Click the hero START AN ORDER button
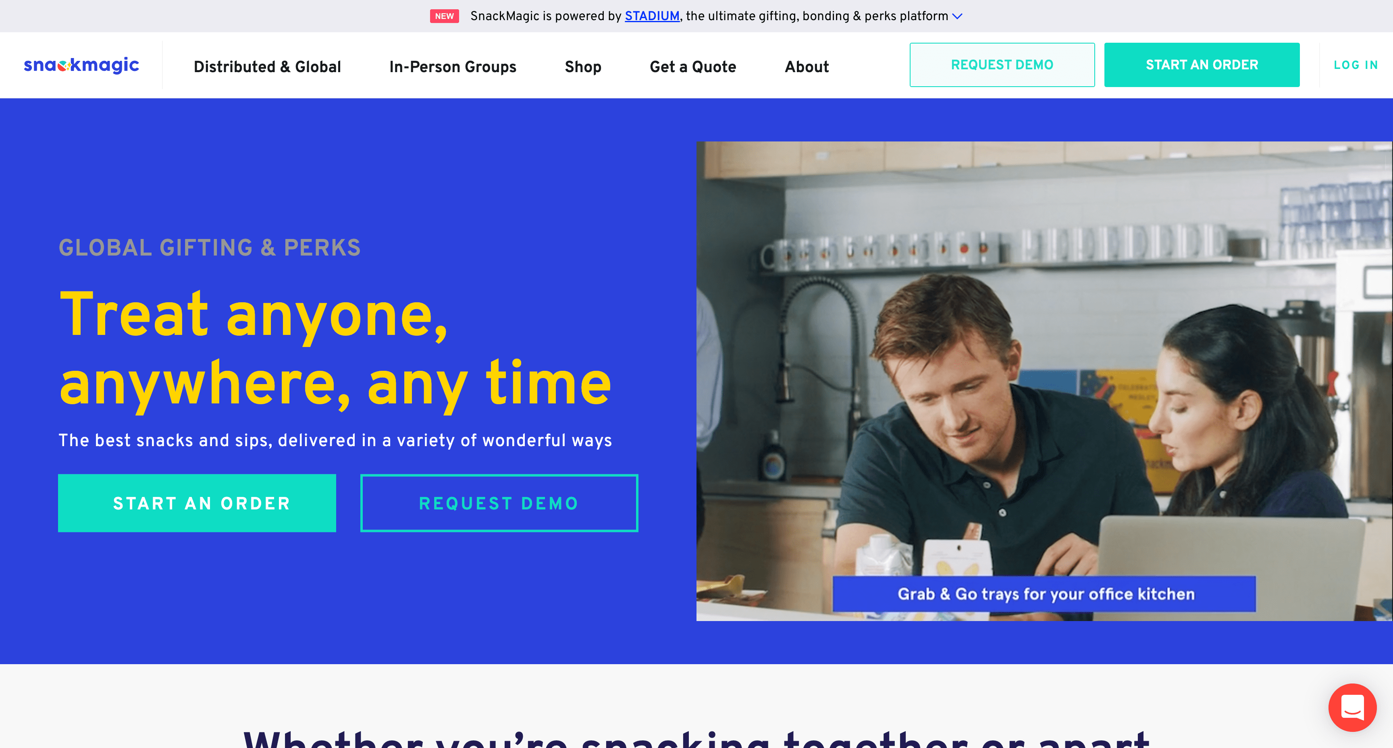Viewport: 1393px width, 748px height. click(197, 503)
